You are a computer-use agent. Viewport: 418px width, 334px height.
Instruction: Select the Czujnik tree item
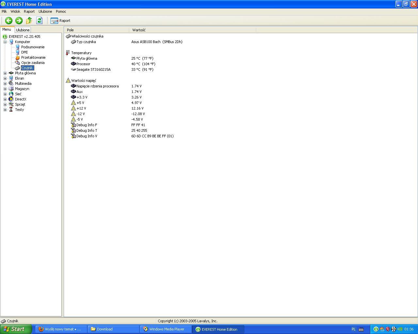27,68
